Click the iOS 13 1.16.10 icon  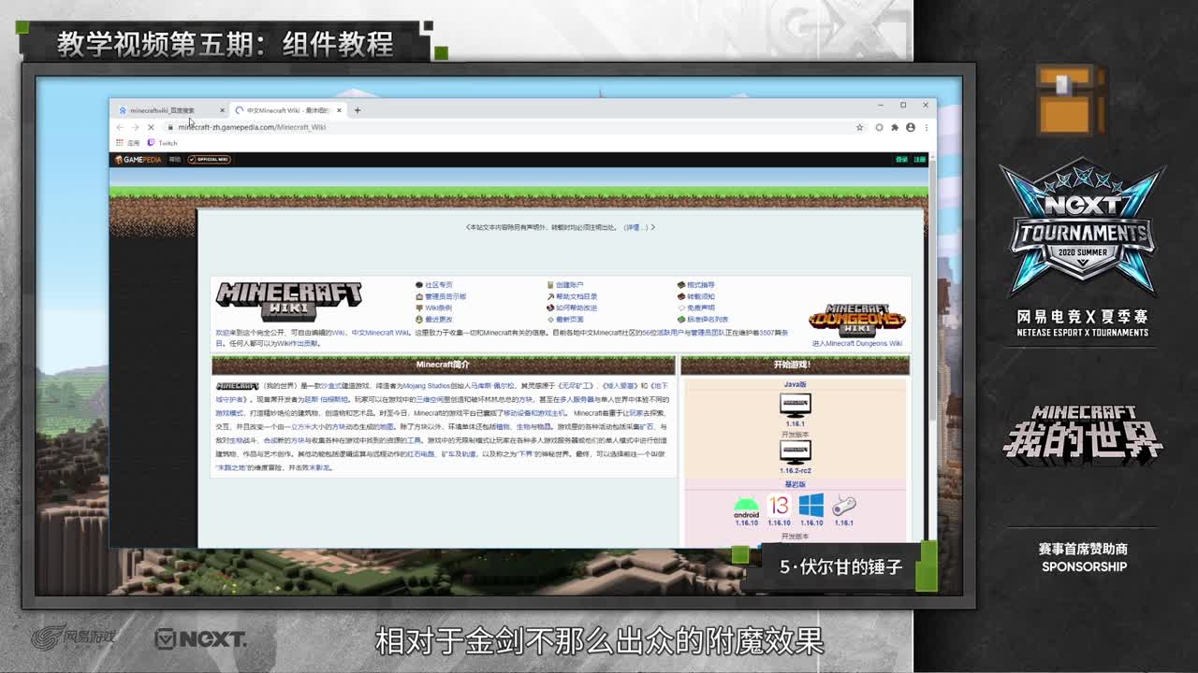point(779,506)
